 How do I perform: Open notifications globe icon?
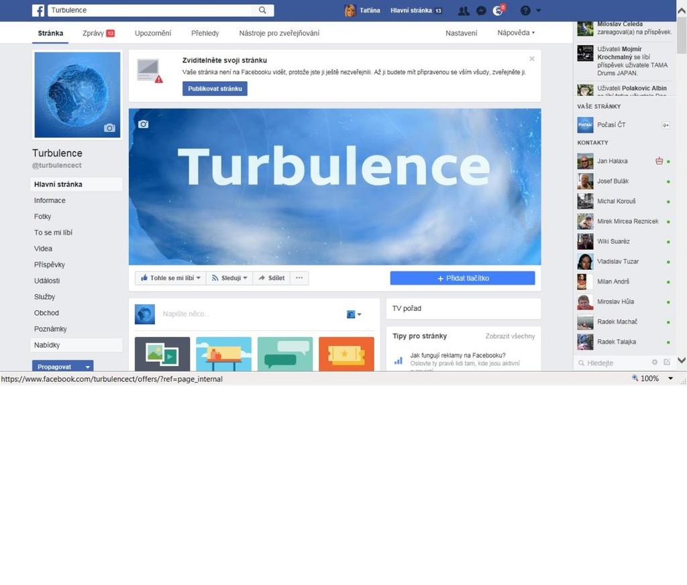click(x=498, y=11)
